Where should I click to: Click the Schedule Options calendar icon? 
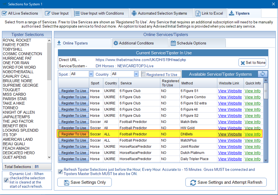click(x=173, y=43)
